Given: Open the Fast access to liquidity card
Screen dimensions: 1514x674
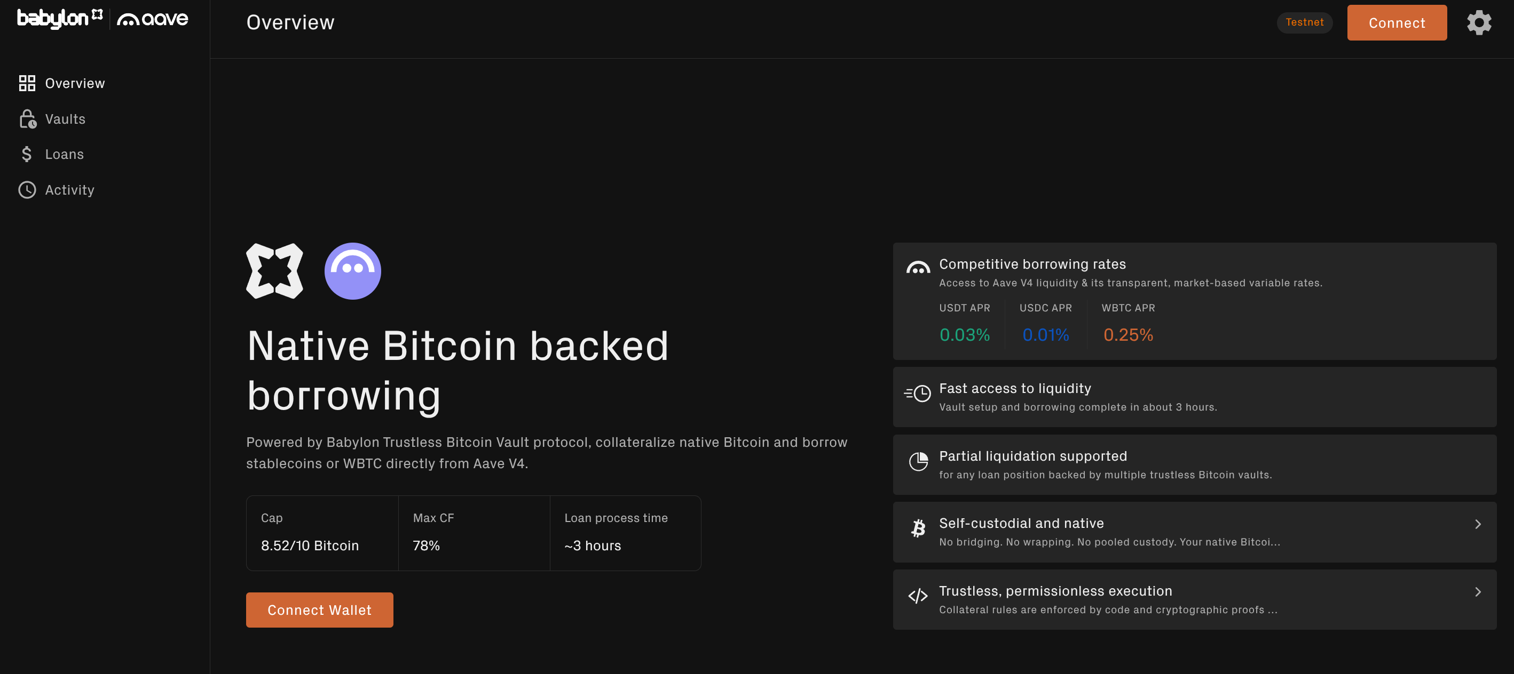Looking at the screenshot, I should coord(1194,397).
